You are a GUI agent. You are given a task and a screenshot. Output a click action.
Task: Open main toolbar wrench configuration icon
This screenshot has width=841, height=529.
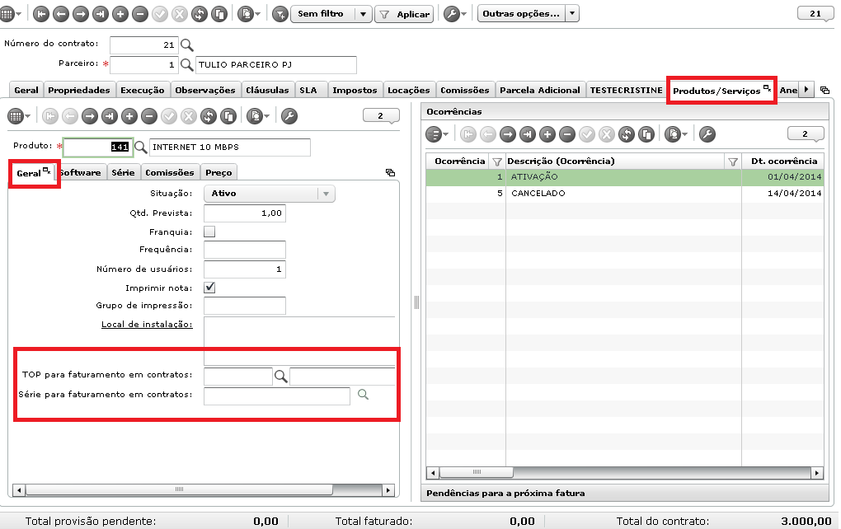pyautogui.click(x=452, y=14)
